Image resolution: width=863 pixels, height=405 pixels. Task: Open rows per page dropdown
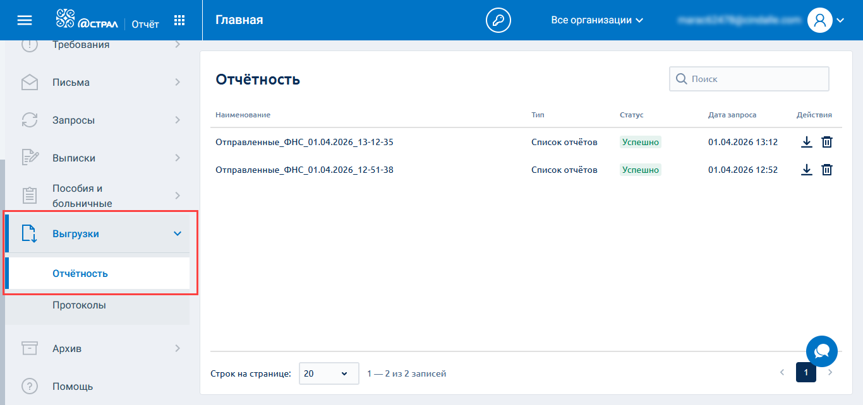click(329, 373)
